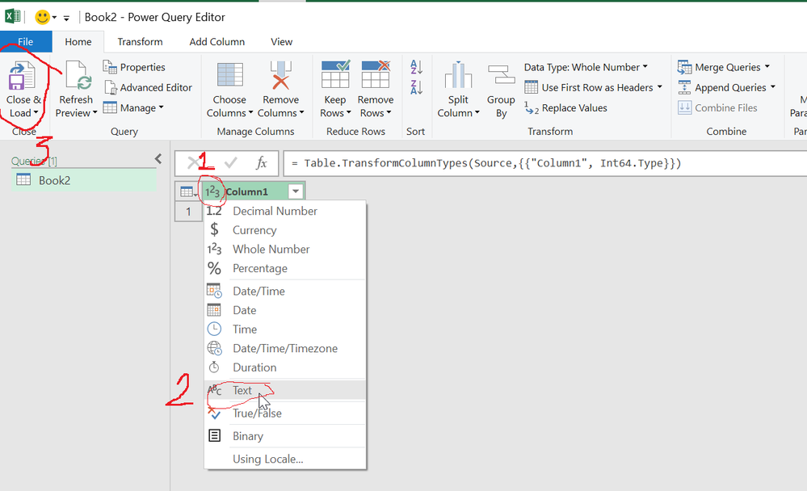
Task: Switch to the Home tab
Action: 78,42
